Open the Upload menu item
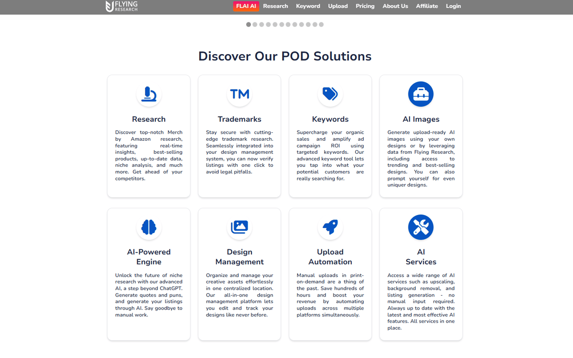This screenshot has height=358, width=573. tap(338, 6)
